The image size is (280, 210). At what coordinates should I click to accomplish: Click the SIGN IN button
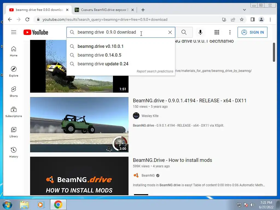tap(252, 32)
